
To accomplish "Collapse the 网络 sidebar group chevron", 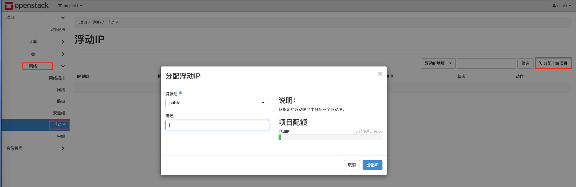I will (63, 66).
